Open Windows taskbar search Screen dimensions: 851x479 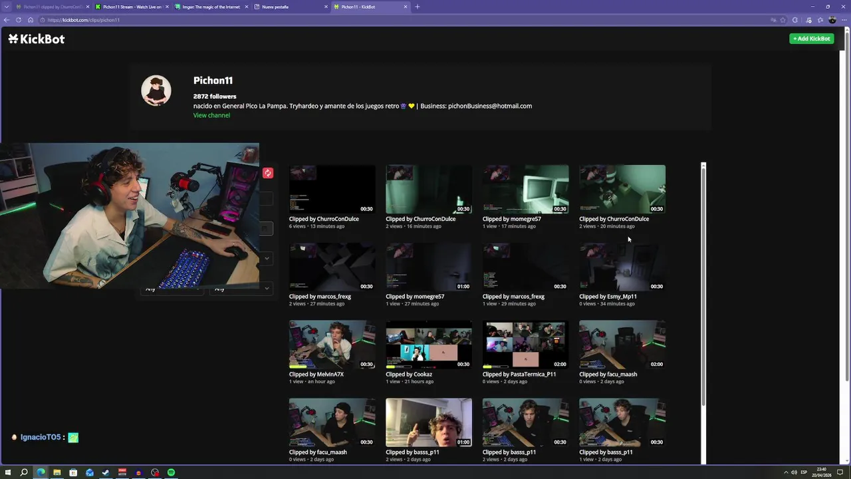point(24,472)
